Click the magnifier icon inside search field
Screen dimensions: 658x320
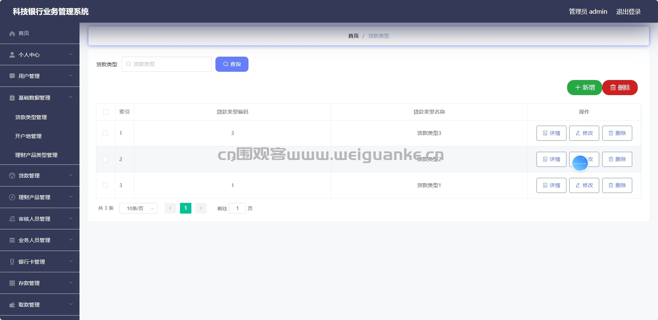point(128,64)
